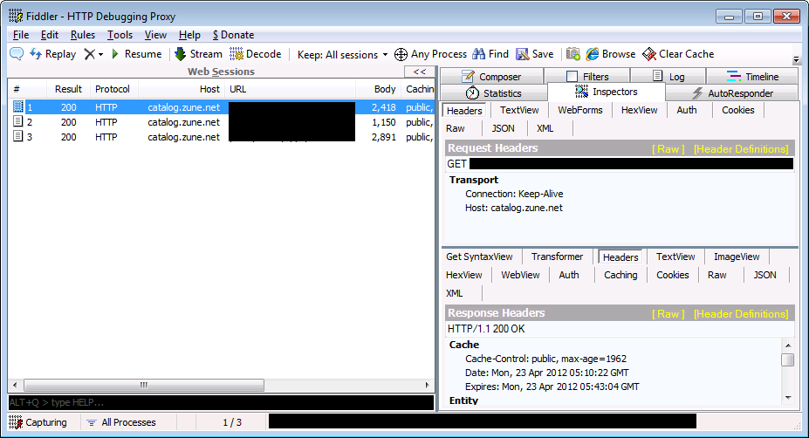Open Find with the binoculars icon
The image size is (809, 438).
pyautogui.click(x=479, y=53)
